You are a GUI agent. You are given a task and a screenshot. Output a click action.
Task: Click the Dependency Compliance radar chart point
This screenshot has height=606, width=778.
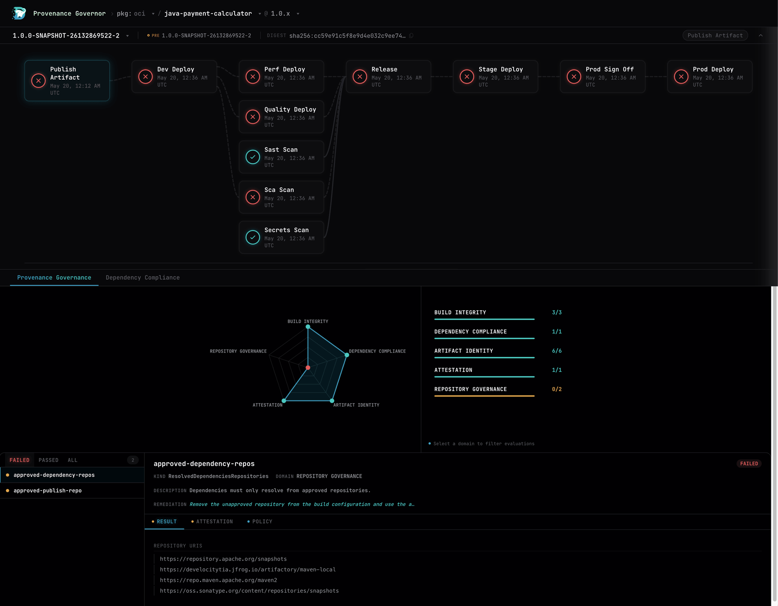coord(347,355)
